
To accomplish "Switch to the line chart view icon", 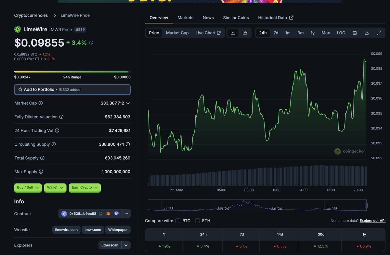I will click(233, 33).
